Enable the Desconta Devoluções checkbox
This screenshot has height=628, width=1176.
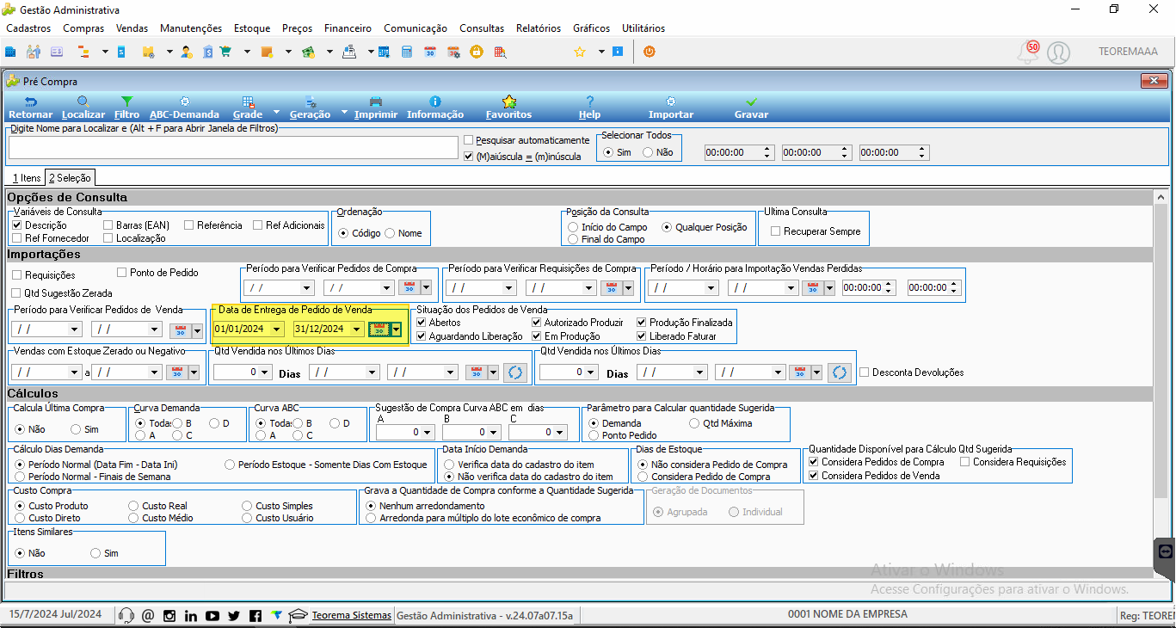pos(865,372)
